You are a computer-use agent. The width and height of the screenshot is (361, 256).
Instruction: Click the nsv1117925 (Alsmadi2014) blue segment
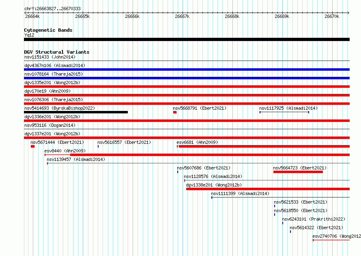(x=284, y=112)
